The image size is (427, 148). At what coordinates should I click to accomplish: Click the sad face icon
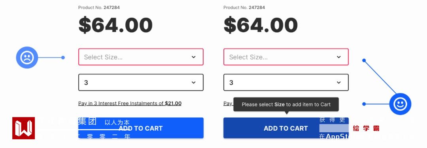[27, 57]
